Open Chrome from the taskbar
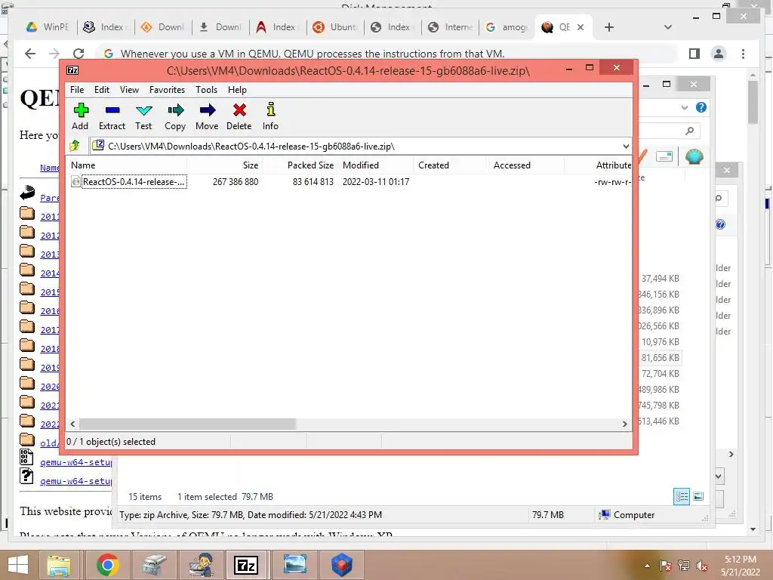This screenshot has height=580, width=773. (x=108, y=565)
